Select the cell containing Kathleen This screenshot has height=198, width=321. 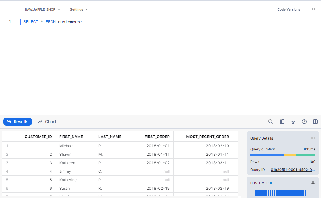pos(67,163)
